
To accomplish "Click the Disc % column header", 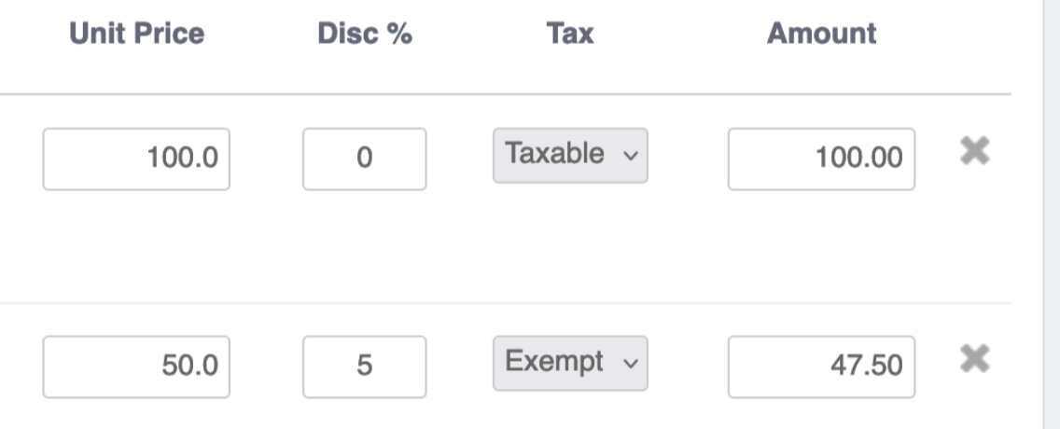I will point(365,33).
